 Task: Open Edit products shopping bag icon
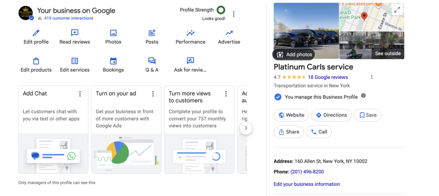tap(36, 61)
